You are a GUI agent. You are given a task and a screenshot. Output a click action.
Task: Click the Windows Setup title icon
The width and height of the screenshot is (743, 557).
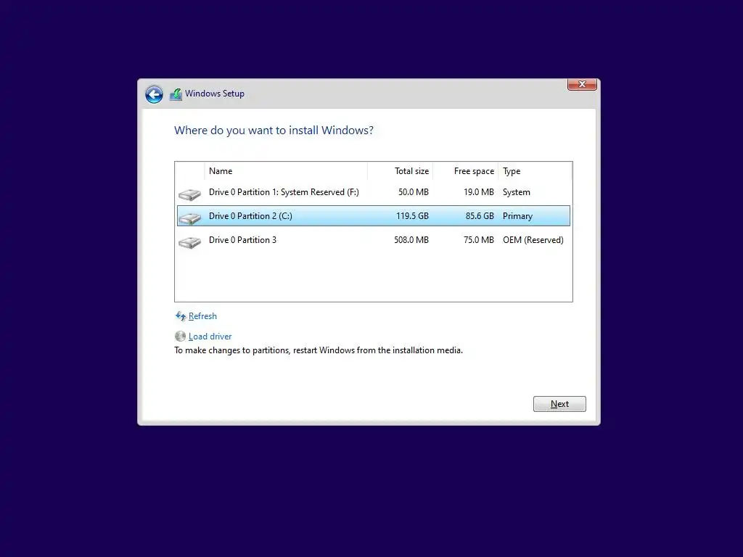point(176,94)
